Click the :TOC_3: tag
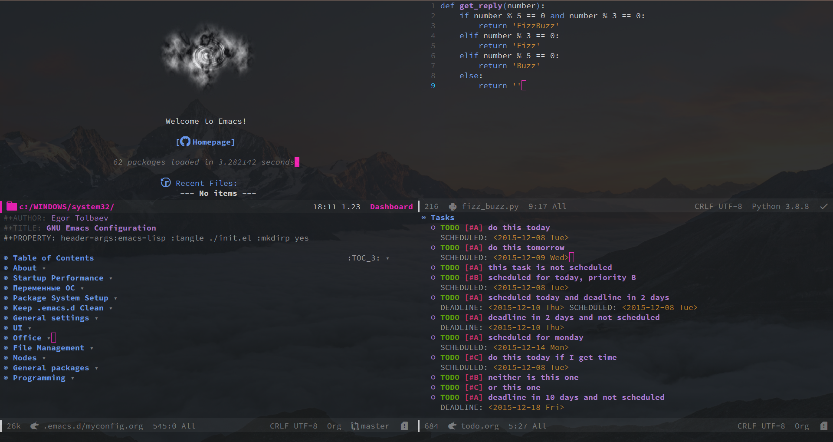Viewport: 833px width, 442px height. (364, 258)
